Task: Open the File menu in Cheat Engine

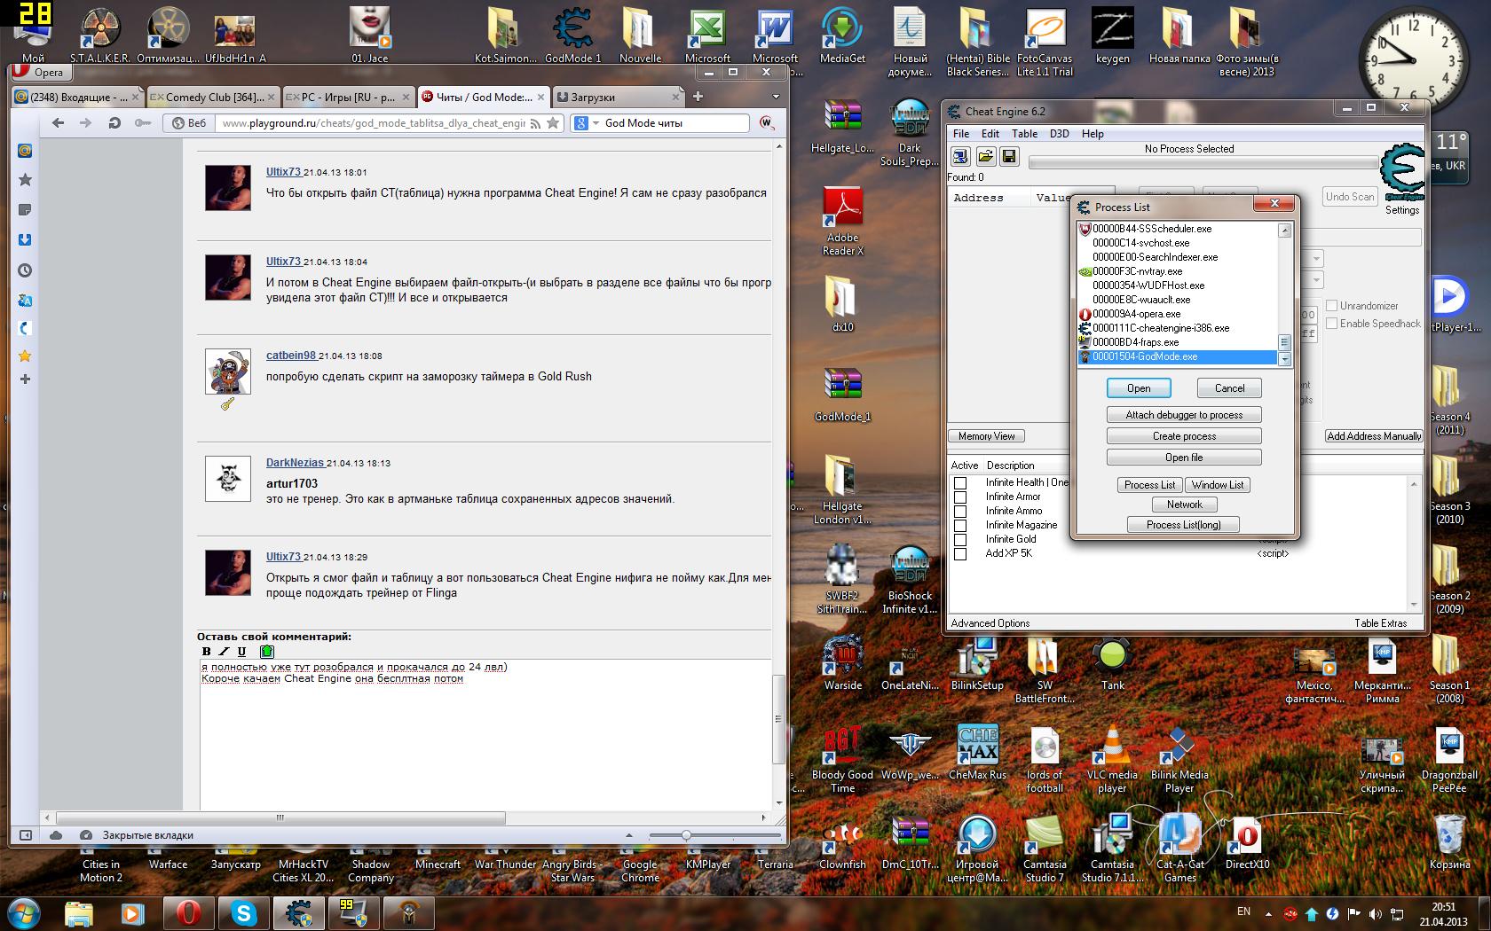Action: pos(961,134)
